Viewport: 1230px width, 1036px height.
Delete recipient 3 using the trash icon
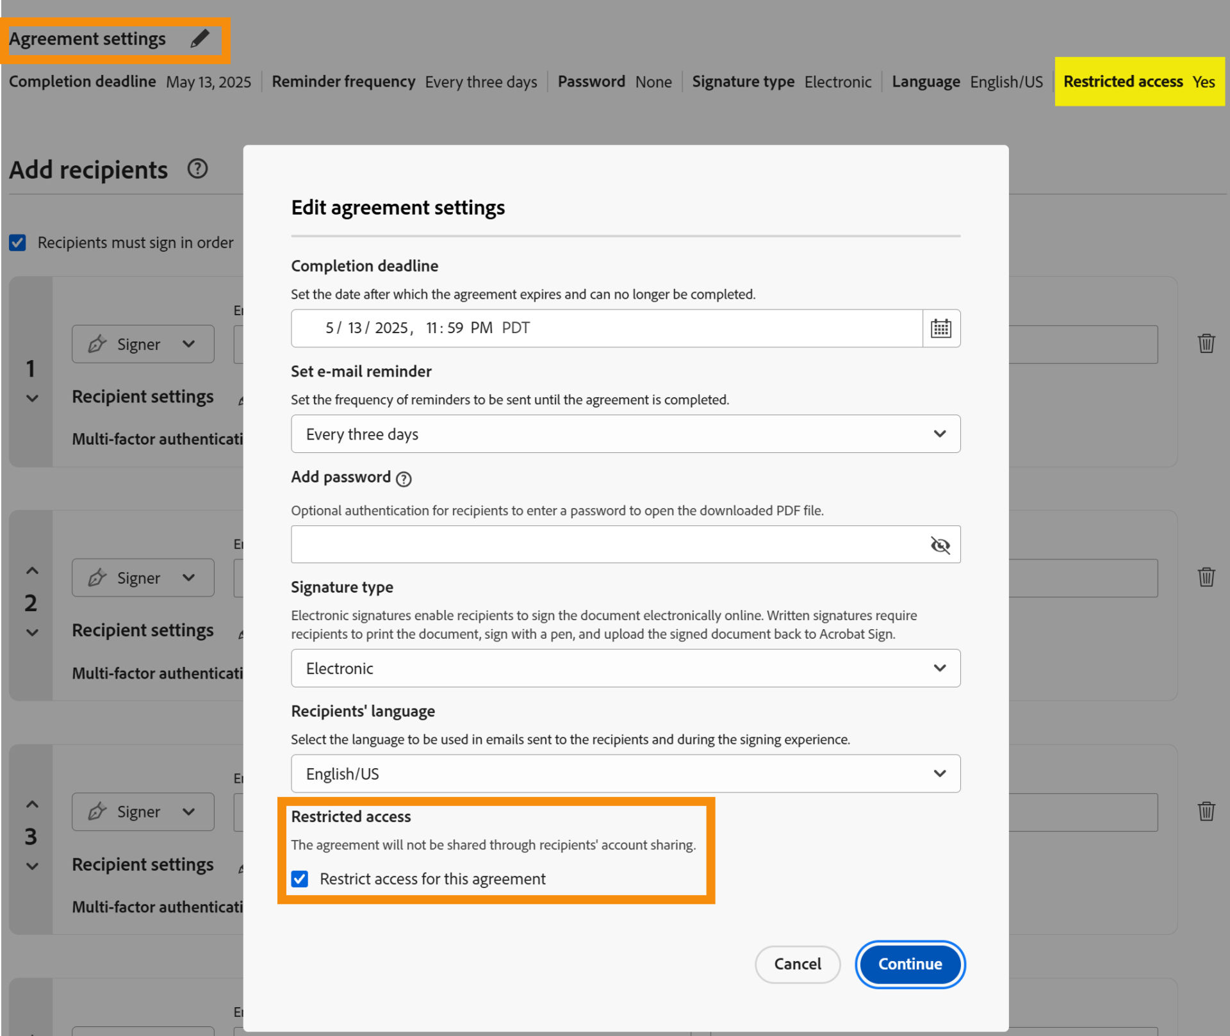pyautogui.click(x=1206, y=812)
